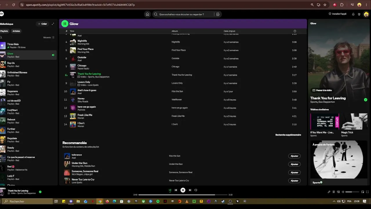Toggle shuffle mode in player bar

(x=170, y=190)
